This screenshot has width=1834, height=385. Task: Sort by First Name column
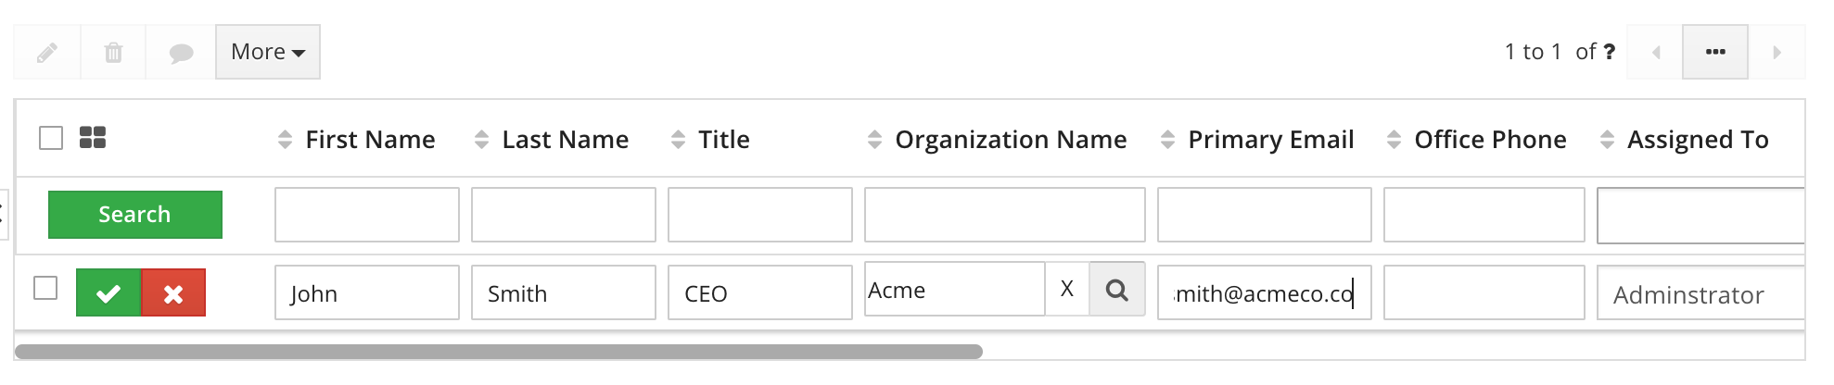coord(369,140)
